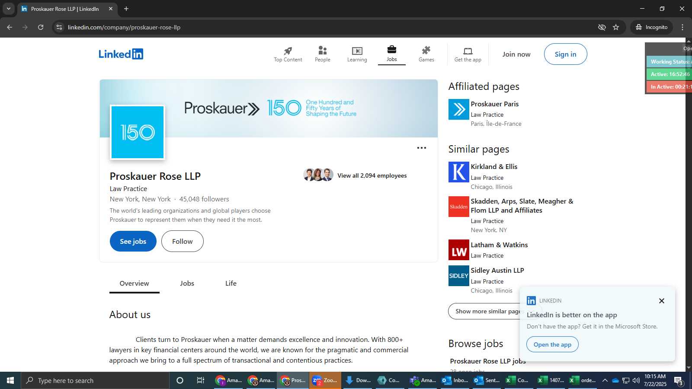Screen dimensions: 692x389
Task: Open a new browser tab
Action: (x=126, y=9)
